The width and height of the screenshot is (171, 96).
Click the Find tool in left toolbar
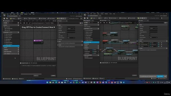pyautogui.click(x=26, y=18)
